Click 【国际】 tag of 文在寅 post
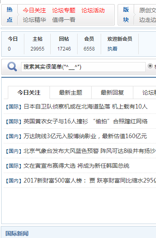Screen dimensions: 156x238 [x=14, y=166]
